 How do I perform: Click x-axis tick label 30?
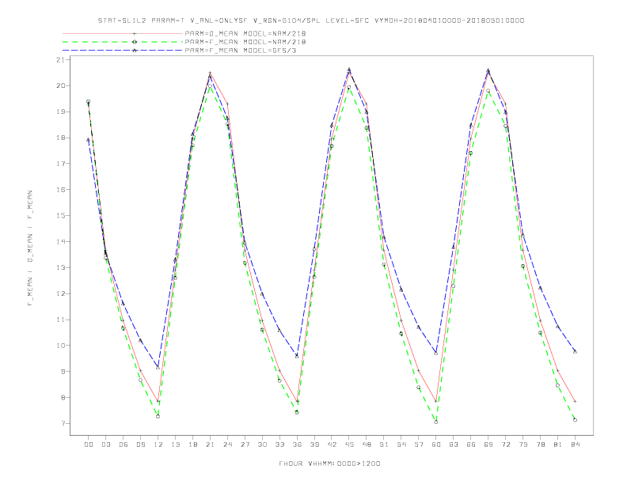coord(262,444)
